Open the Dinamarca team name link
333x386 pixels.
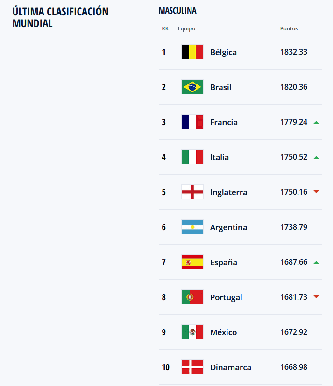point(230,367)
